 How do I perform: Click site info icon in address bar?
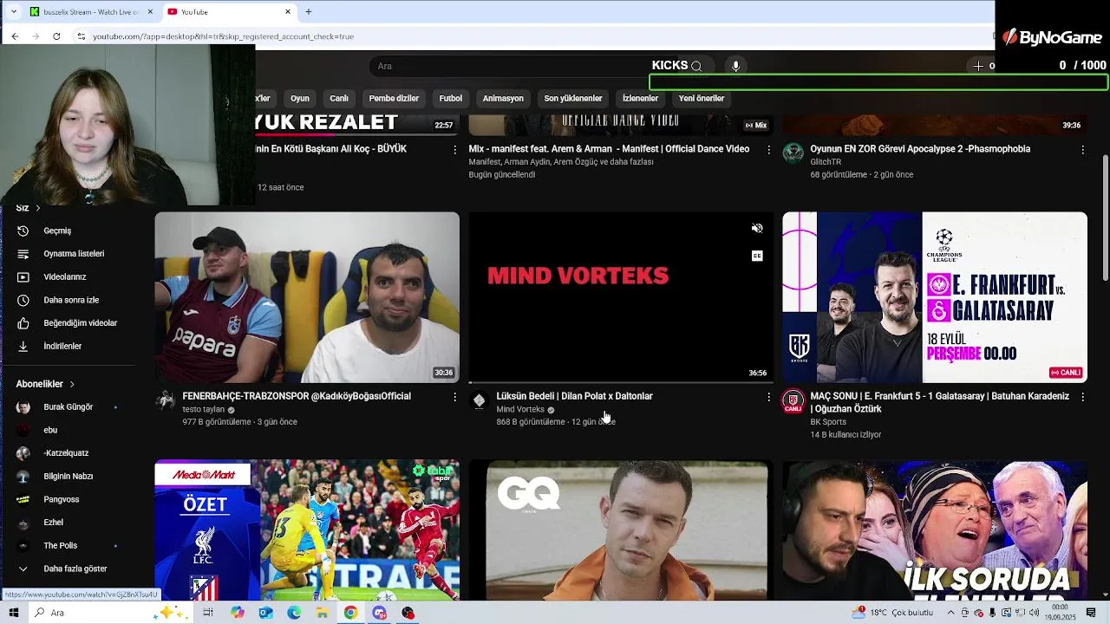tap(81, 36)
